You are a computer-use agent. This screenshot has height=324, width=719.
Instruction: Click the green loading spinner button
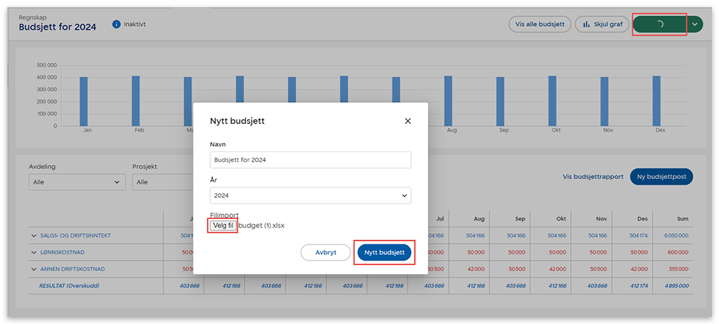click(659, 25)
